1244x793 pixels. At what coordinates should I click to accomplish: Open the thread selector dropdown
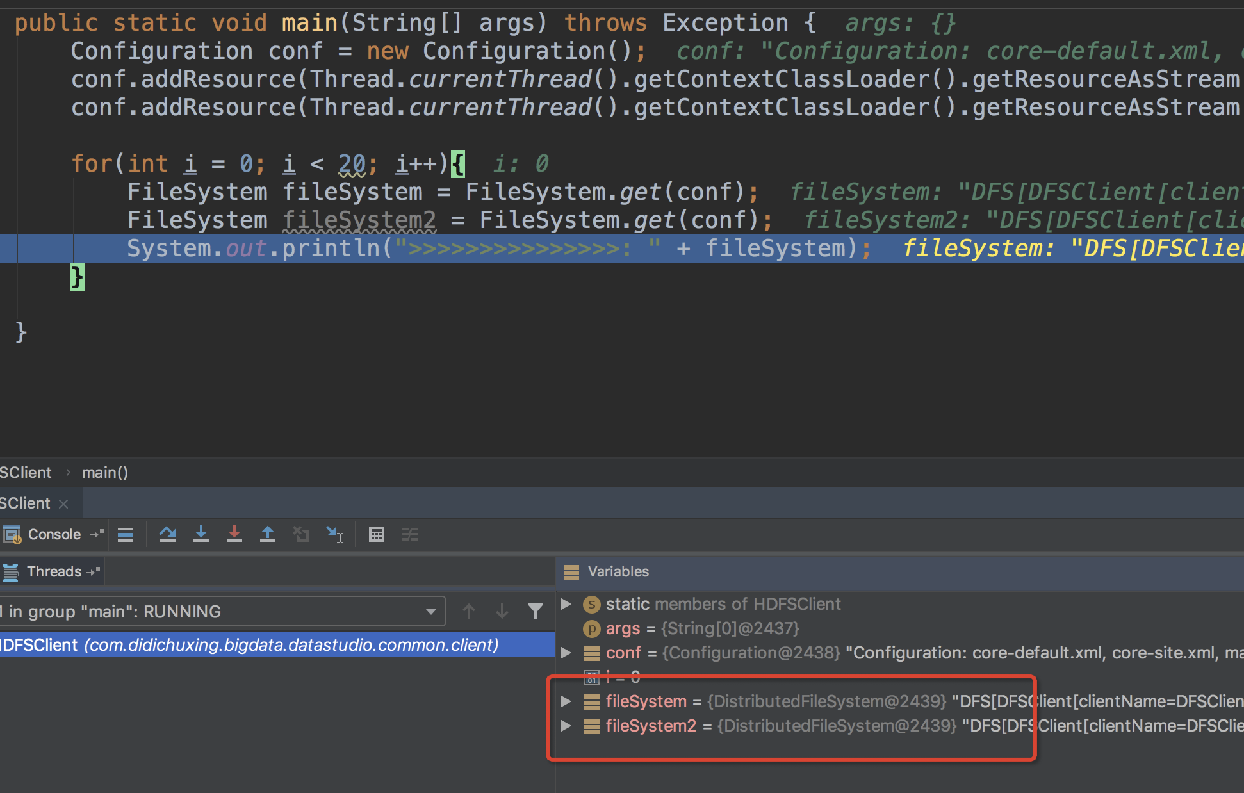pos(431,612)
